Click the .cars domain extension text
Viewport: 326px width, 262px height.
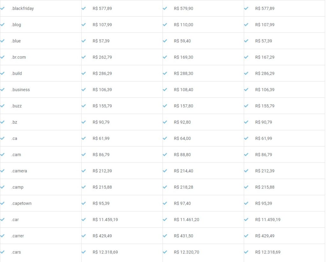16,252
